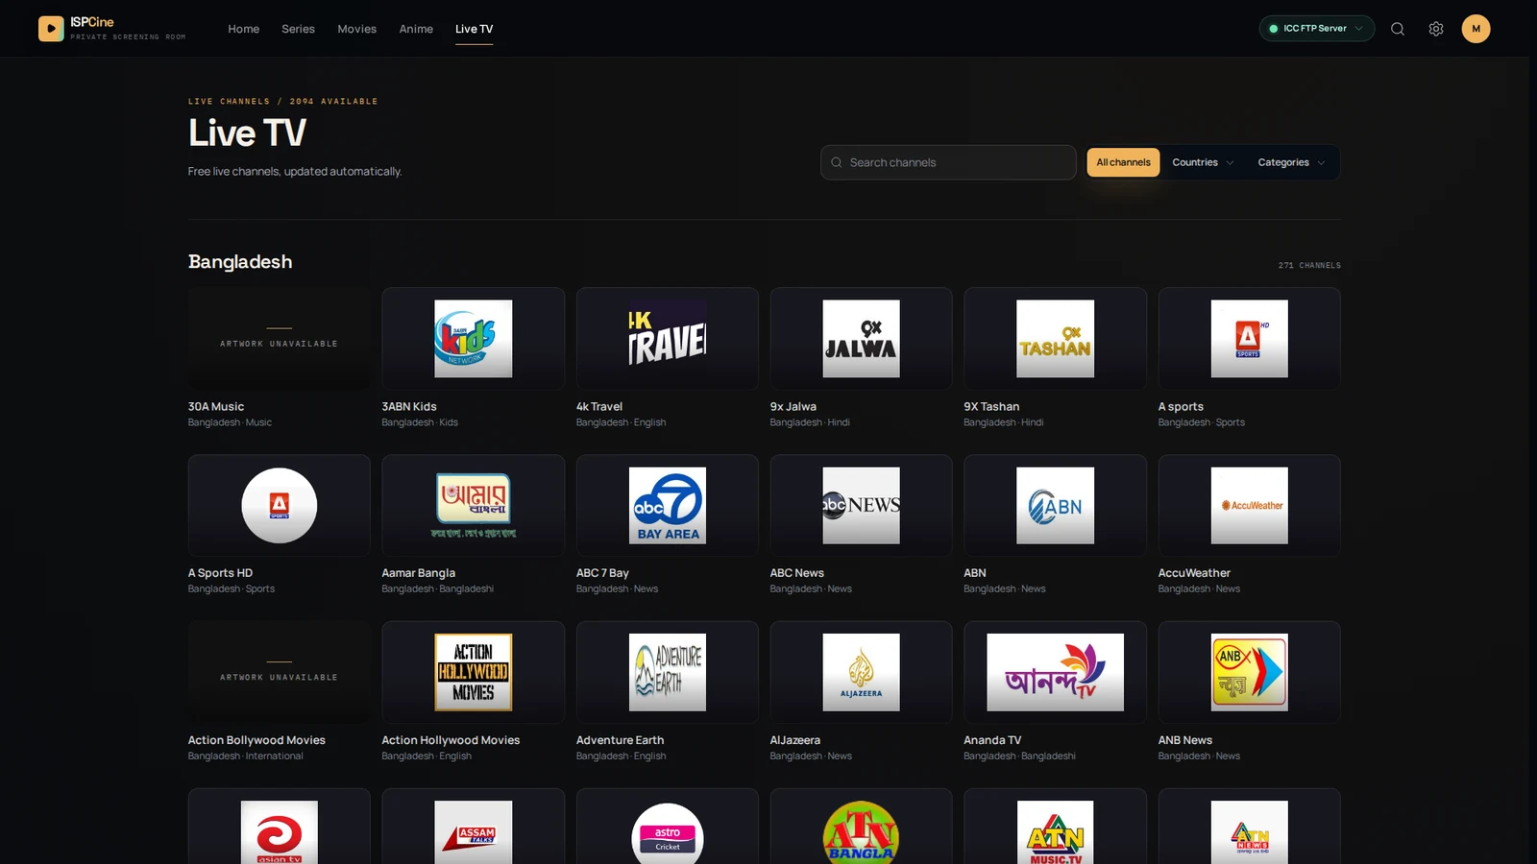Open the ICC FTP Server selector
The width and height of the screenshot is (1537, 864).
pyautogui.click(x=1317, y=29)
